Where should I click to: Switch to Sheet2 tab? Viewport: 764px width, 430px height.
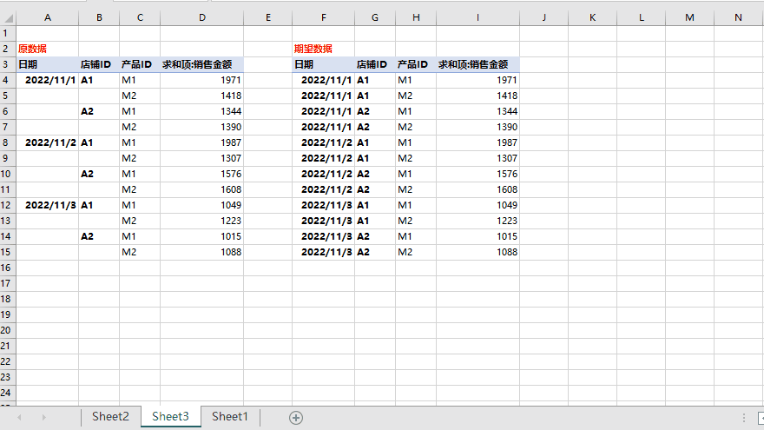click(110, 416)
